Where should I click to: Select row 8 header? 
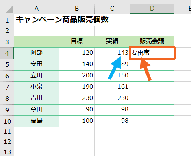coord(7,98)
